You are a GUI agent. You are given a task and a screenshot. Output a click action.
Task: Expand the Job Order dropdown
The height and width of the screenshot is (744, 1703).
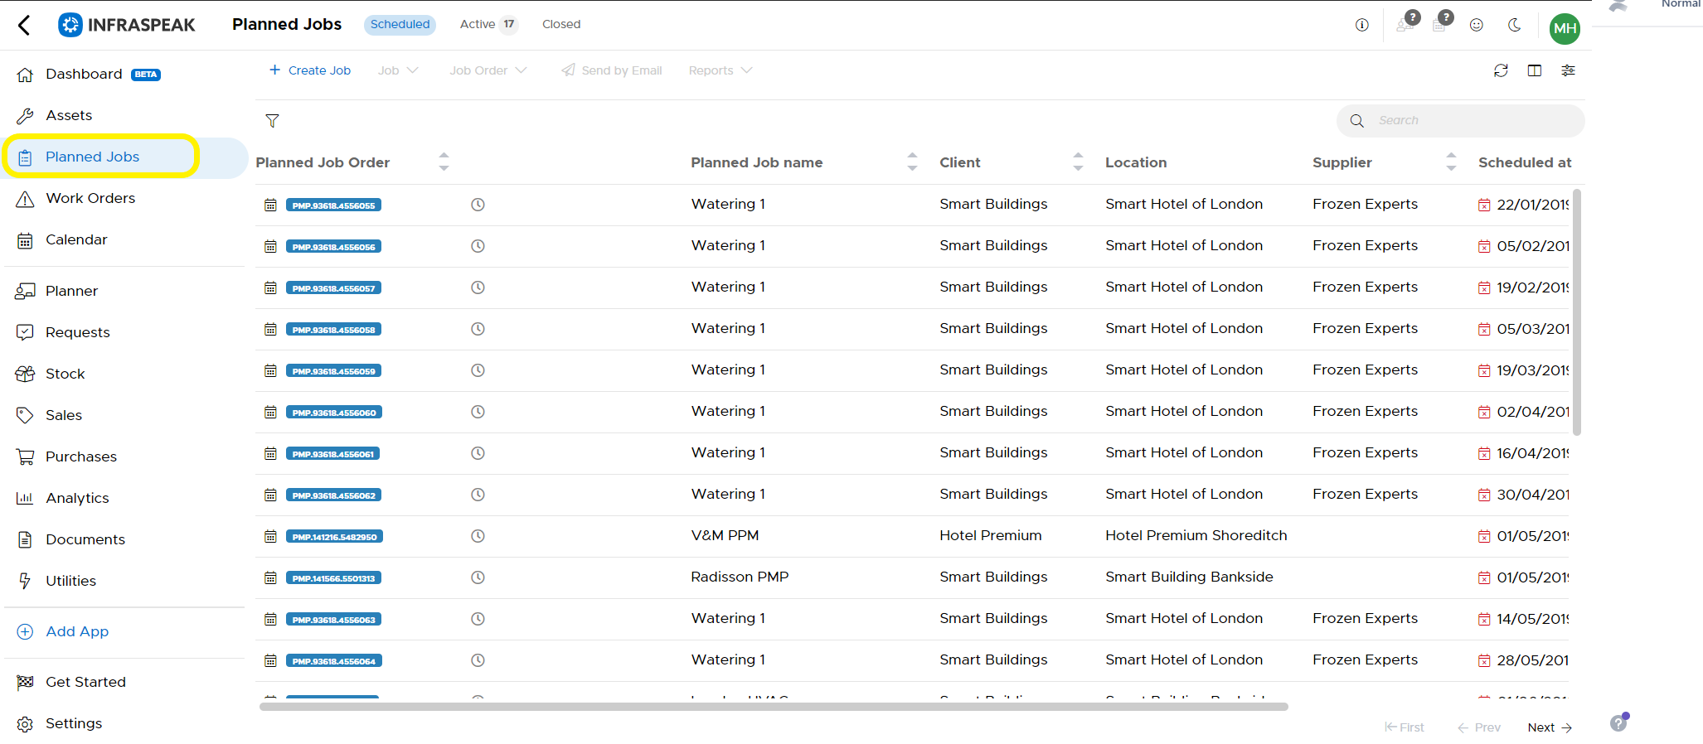pyautogui.click(x=488, y=70)
